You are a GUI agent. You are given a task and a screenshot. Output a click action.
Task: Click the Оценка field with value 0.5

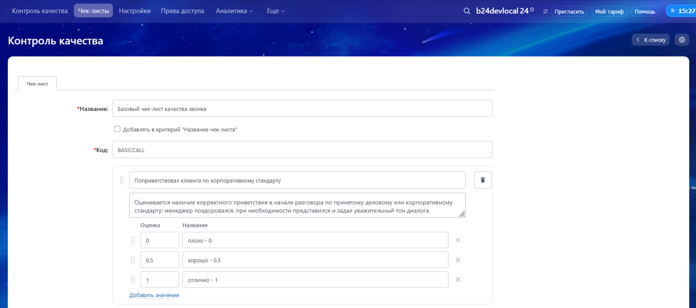(160, 260)
